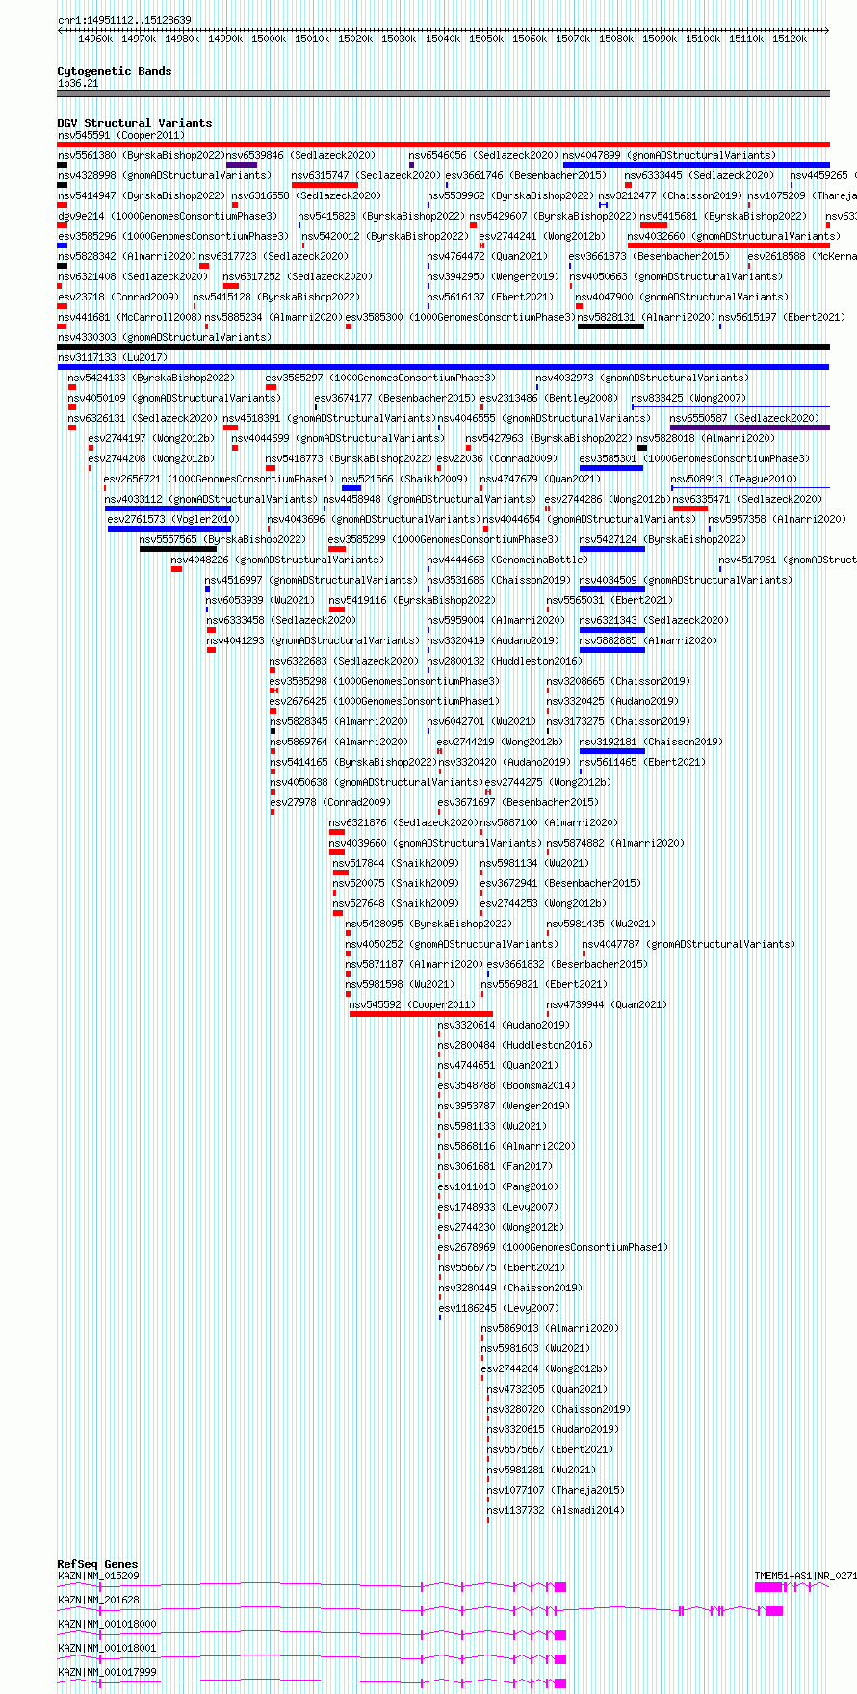Click the black nsv5828131 Almarri2020 bar
The image size is (857, 1694).
coord(610,326)
